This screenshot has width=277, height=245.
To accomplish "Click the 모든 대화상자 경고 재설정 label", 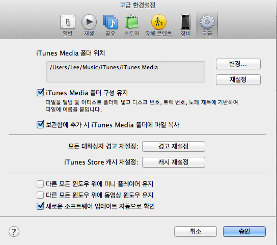I will click(x=103, y=146).
